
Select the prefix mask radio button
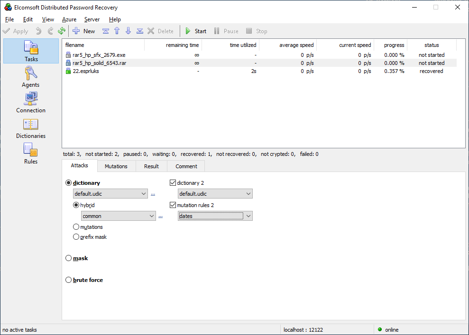coord(76,237)
